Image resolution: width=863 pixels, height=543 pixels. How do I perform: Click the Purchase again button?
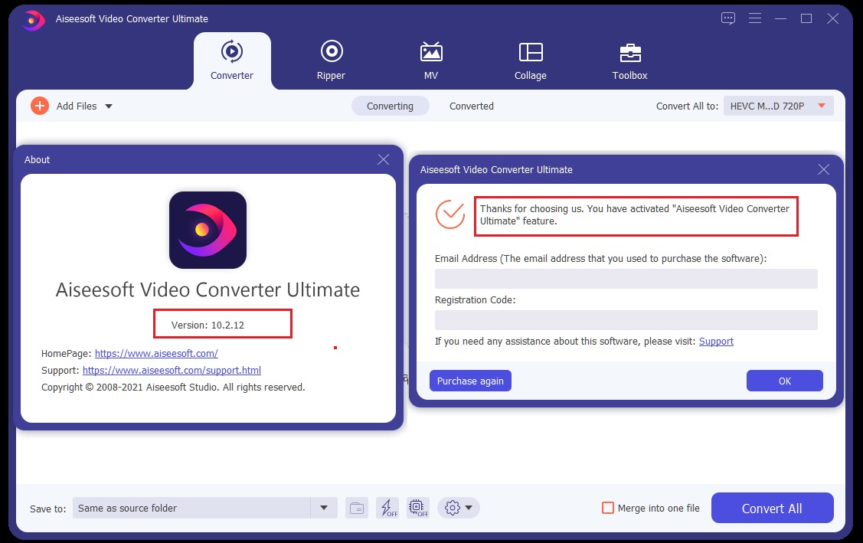tap(470, 381)
